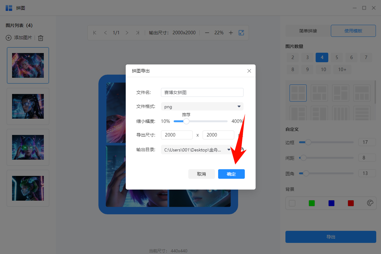Open the custom color palette icon
Image resolution: width=381 pixels, height=254 pixels.
click(370, 203)
